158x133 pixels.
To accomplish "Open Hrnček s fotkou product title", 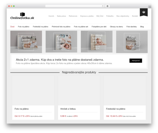I will [68, 109].
